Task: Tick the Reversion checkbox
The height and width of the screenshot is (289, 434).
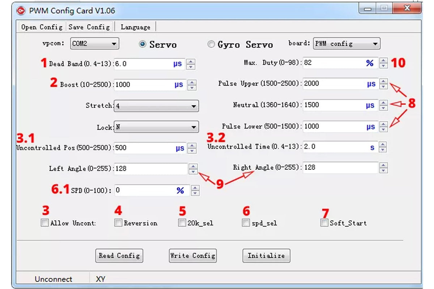Action: click(x=118, y=223)
